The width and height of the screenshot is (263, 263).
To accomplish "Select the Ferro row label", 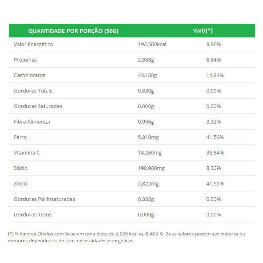I will (x=20, y=137).
